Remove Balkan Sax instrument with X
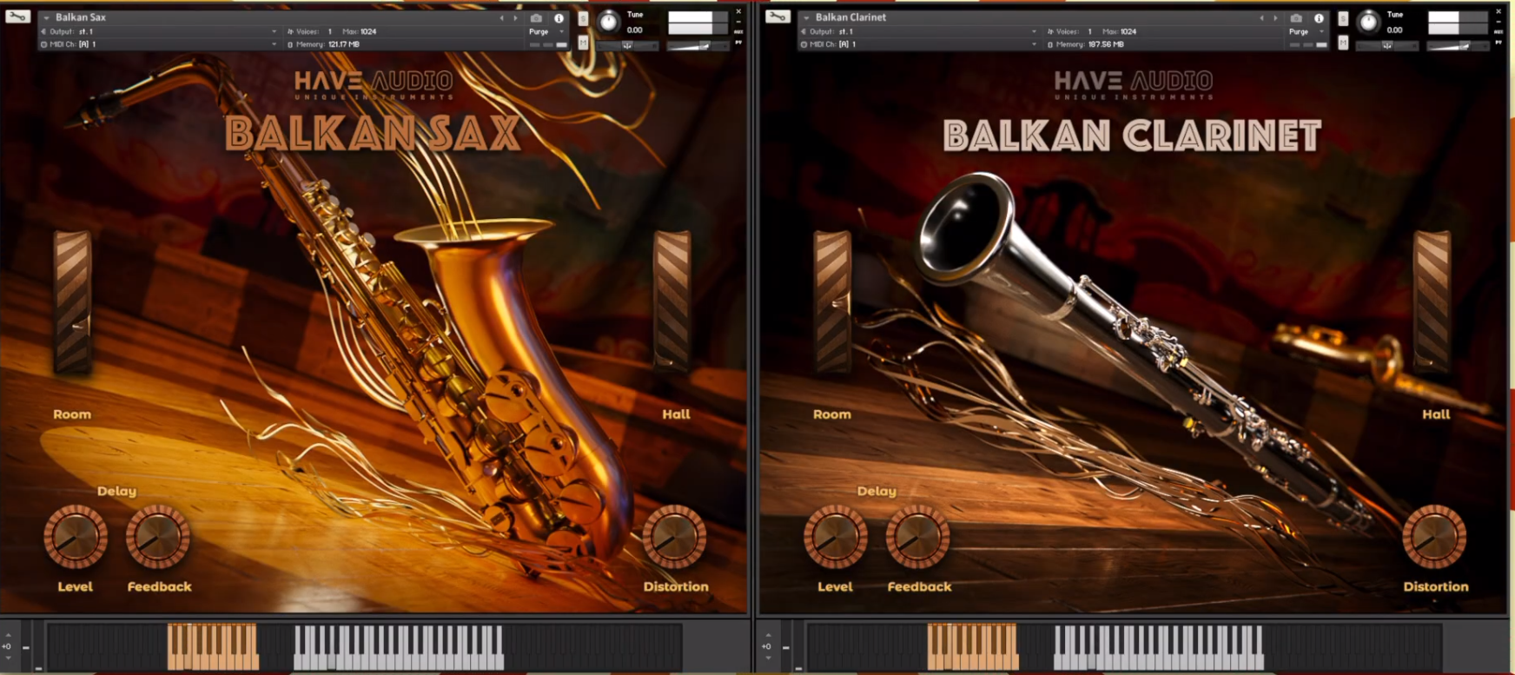1515x675 pixels. pyautogui.click(x=738, y=11)
